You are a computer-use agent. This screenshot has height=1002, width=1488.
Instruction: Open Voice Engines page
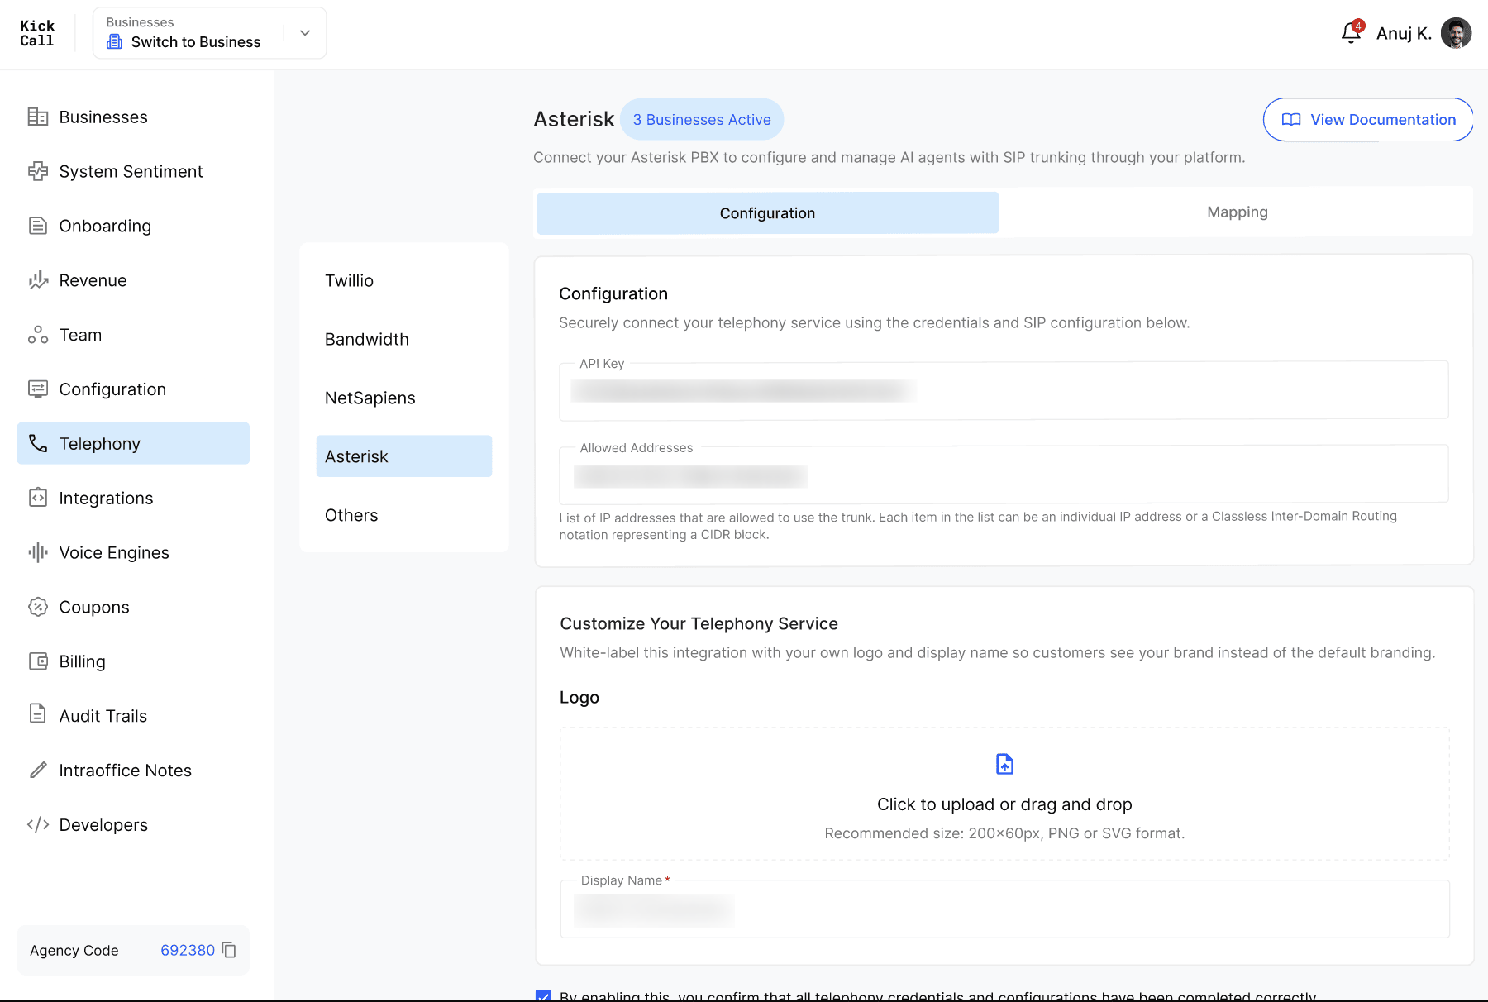tap(133, 552)
